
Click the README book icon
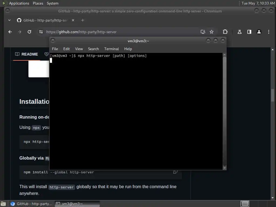coord(17,54)
